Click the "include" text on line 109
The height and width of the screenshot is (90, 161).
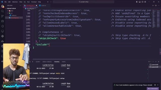(43, 44)
